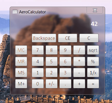Tap the digit 0 key
112x103 pixels.
click(x=38, y=84)
